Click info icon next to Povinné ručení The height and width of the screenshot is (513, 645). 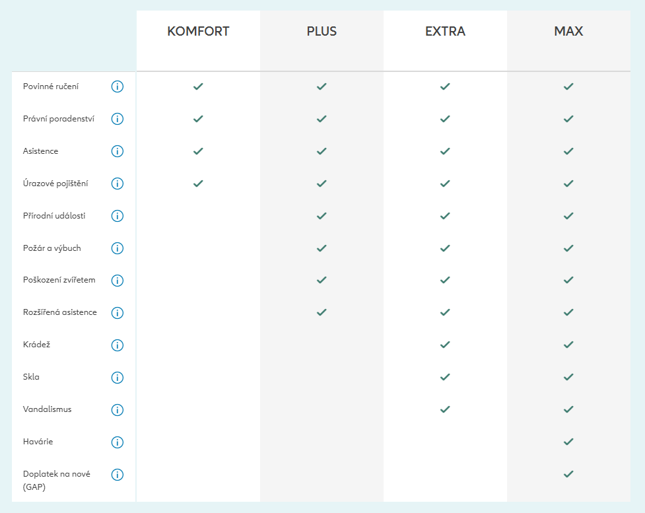tap(118, 86)
